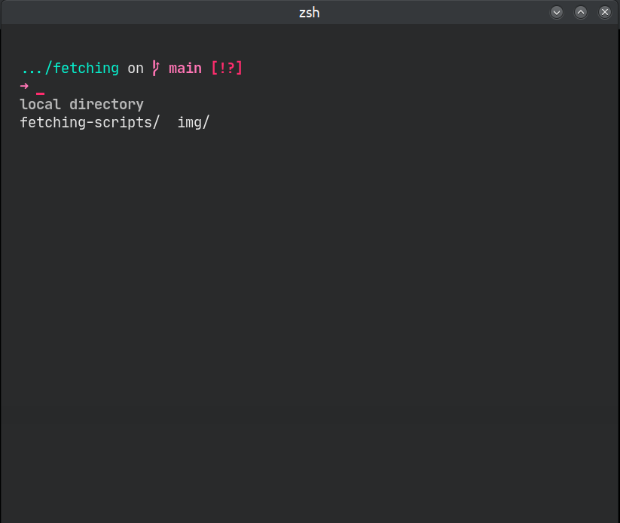
Task: Click the git branch symbol in prompt
Action: pyautogui.click(x=156, y=69)
